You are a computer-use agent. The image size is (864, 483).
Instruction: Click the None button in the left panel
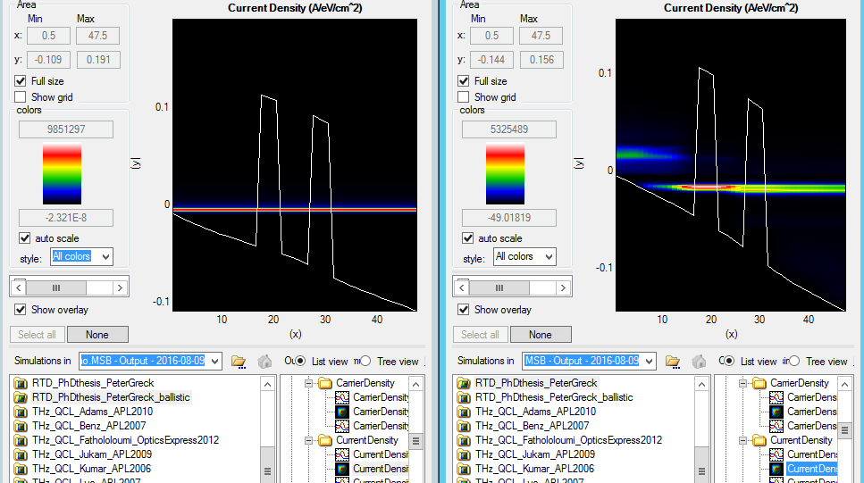[97, 335]
